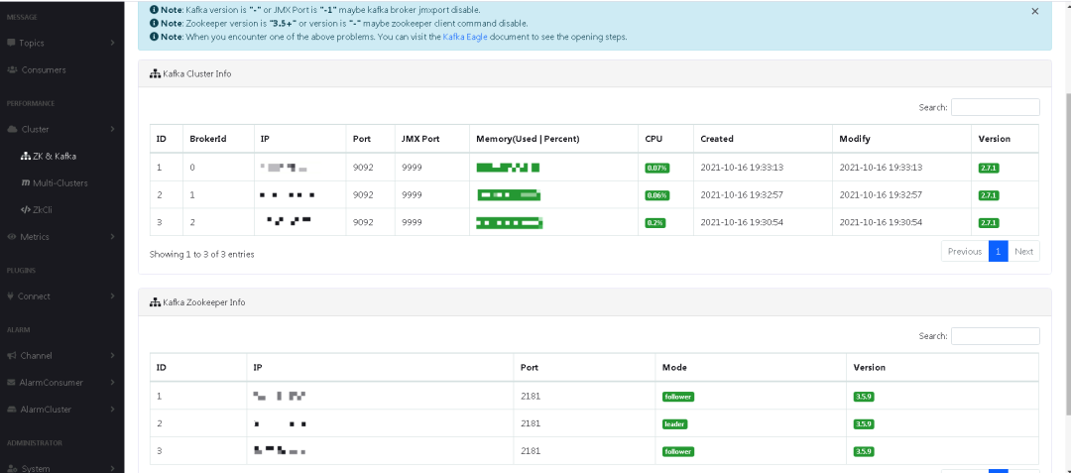Click Created time 2021-10-16 19:32:57
The height and width of the screenshot is (473, 1071).
pos(742,194)
